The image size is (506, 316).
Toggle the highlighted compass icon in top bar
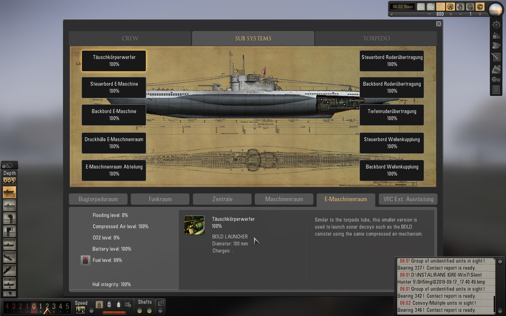click(x=480, y=7)
